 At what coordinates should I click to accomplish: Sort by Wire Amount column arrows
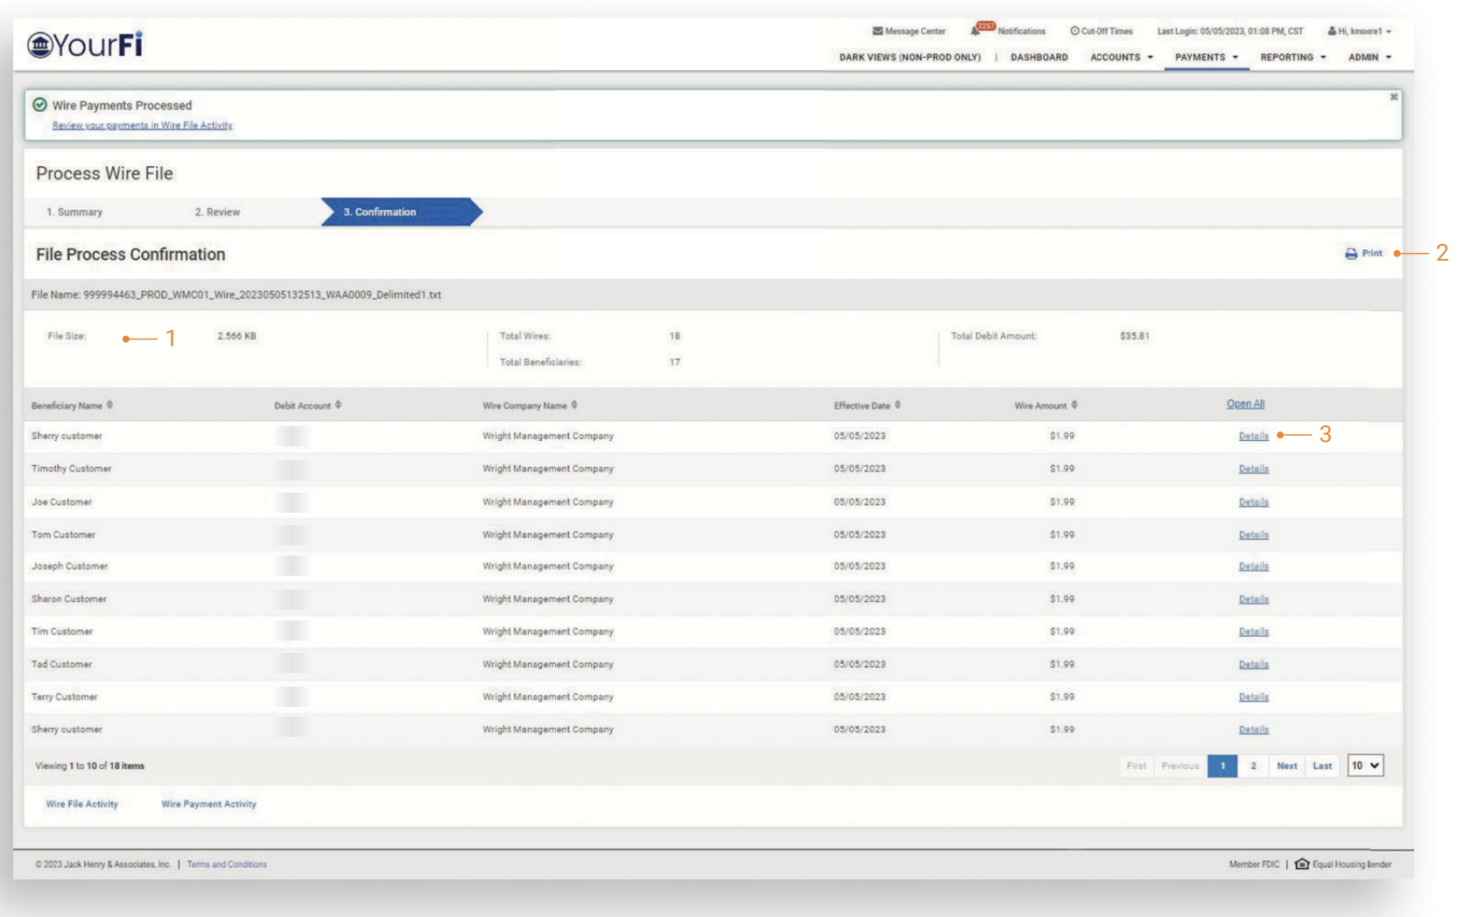click(1074, 405)
